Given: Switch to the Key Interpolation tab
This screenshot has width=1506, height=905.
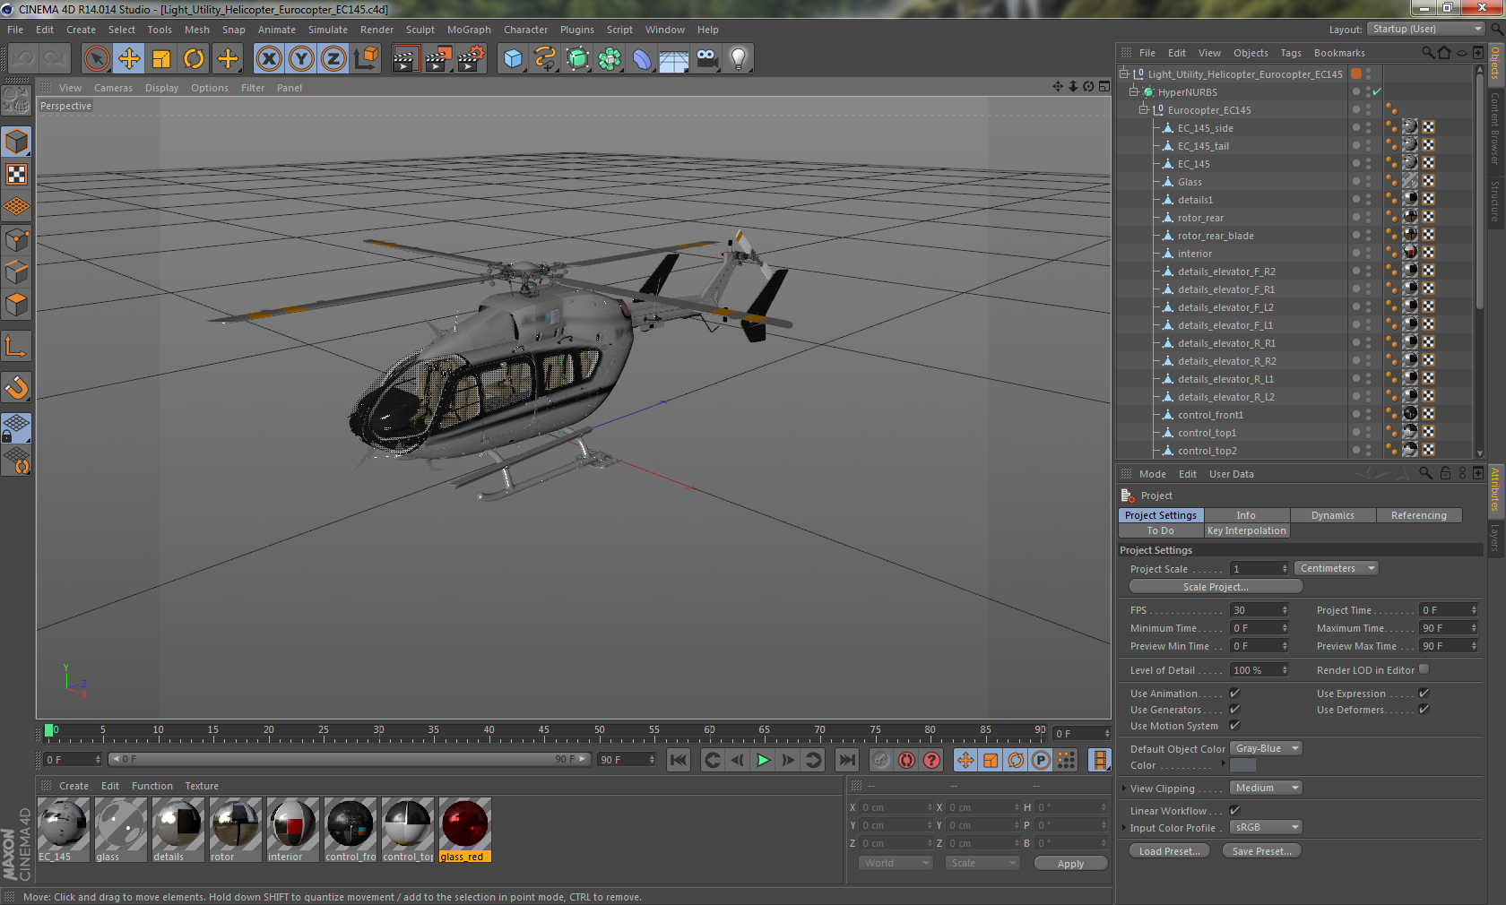Looking at the screenshot, I should (x=1247, y=530).
